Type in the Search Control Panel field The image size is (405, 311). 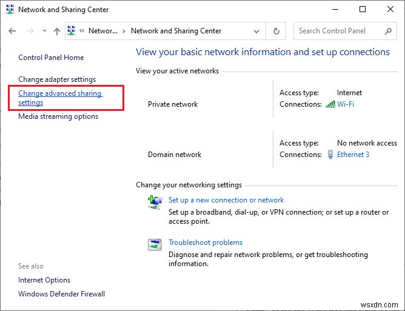340,31
